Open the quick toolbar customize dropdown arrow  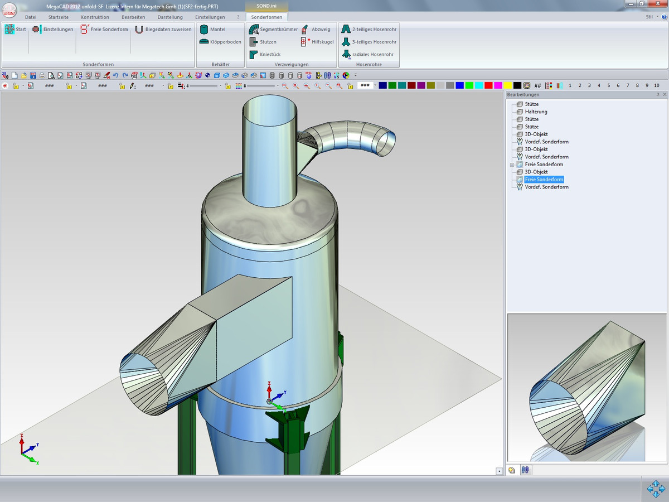[356, 75]
